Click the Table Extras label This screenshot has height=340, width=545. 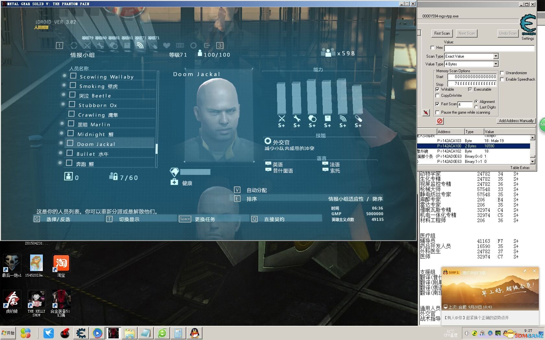[520, 168]
